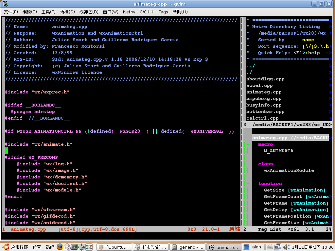
Task: Jump to M_ANIMDATA tag in Tag List
Action: click(279, 151)
